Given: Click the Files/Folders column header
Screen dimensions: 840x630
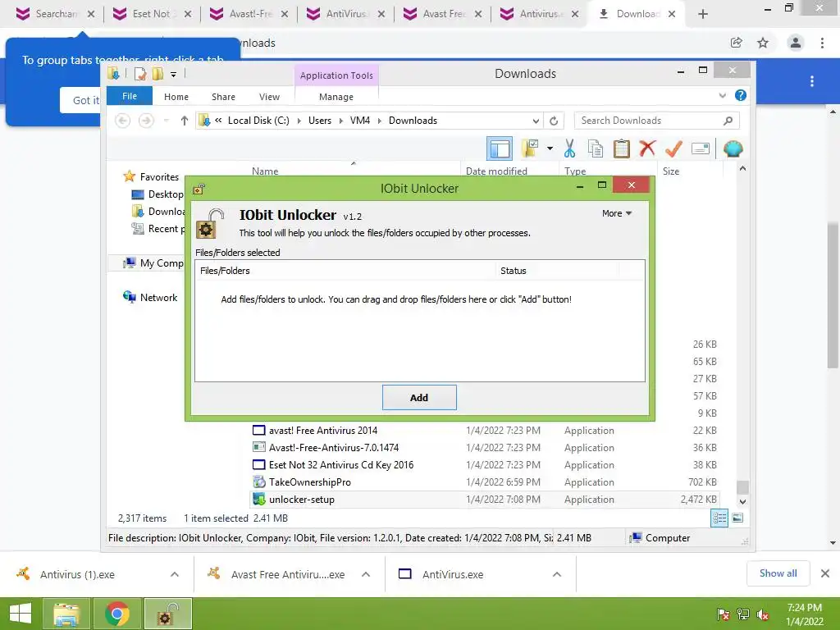Looking at the screenshot, I should [345, 271].
